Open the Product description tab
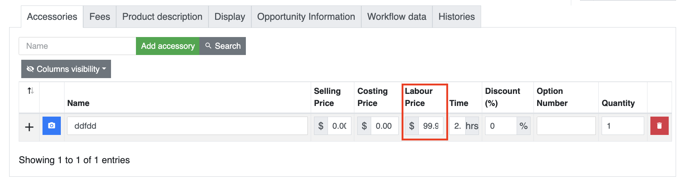Viewport: 683px width, 187px height. tap(162, 17)
